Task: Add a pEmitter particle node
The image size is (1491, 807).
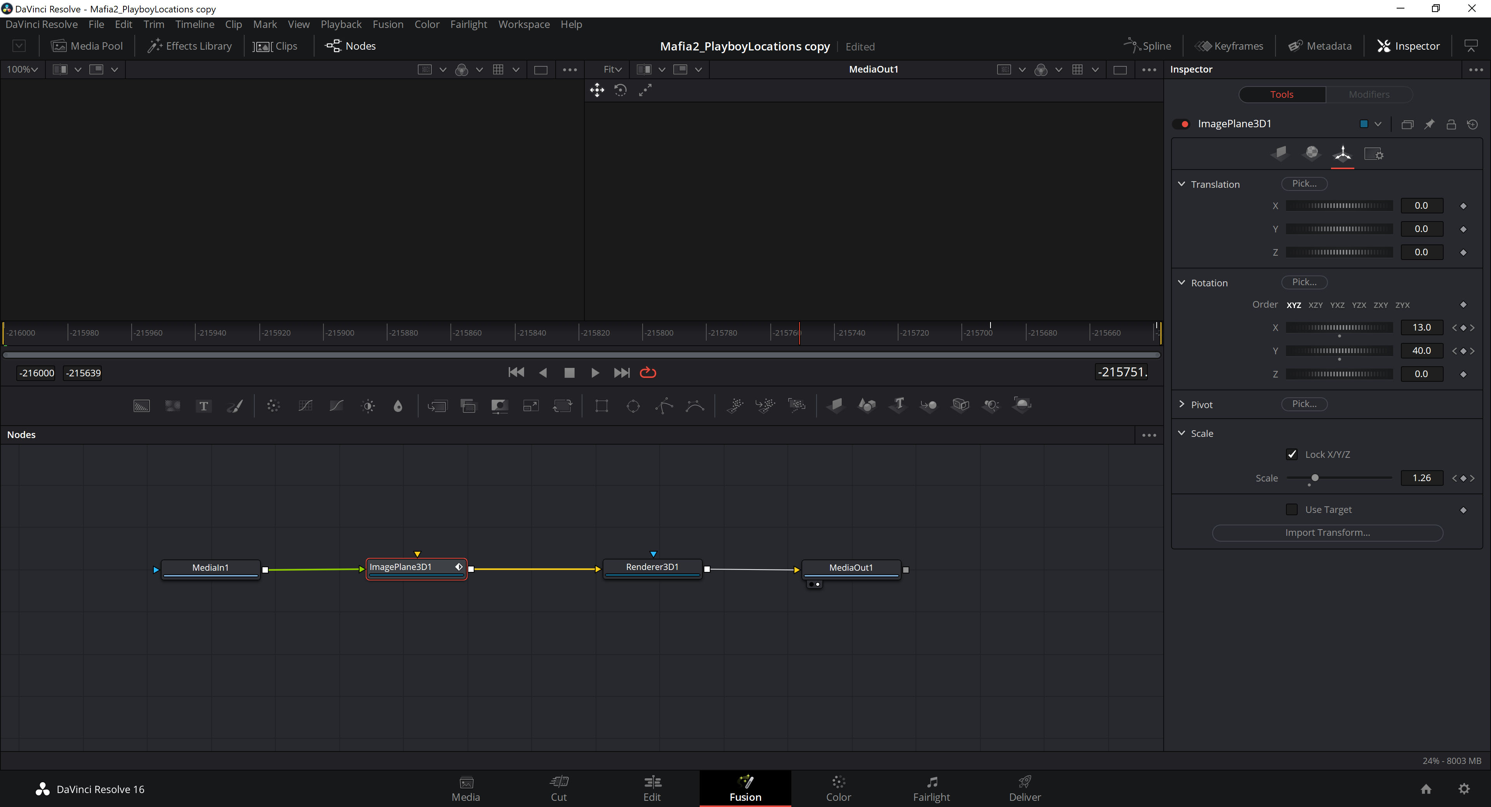Action: (735, 406)
